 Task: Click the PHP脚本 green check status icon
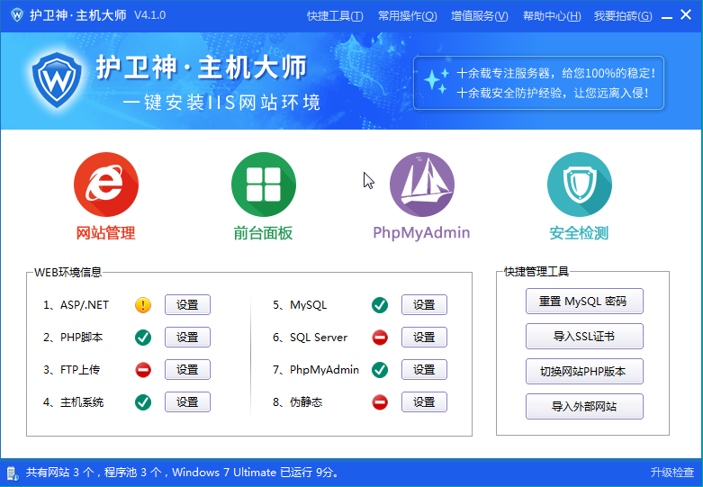tap(143, 338)
